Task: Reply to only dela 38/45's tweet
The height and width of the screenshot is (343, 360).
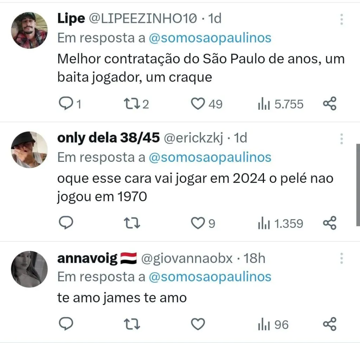Action: click(65, 223)
